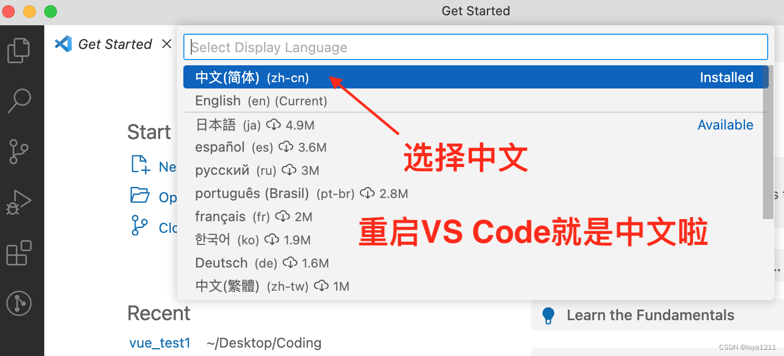This screenshot has height=356, width=784.
Task: Switch to the Get Started tab
Action: coord(115,44)
